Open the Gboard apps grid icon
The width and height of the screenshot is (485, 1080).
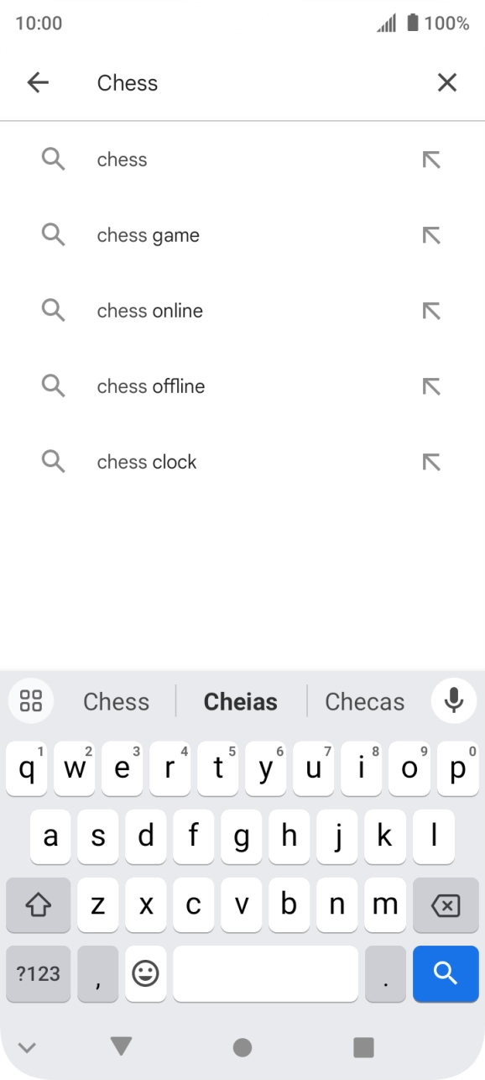30,700
